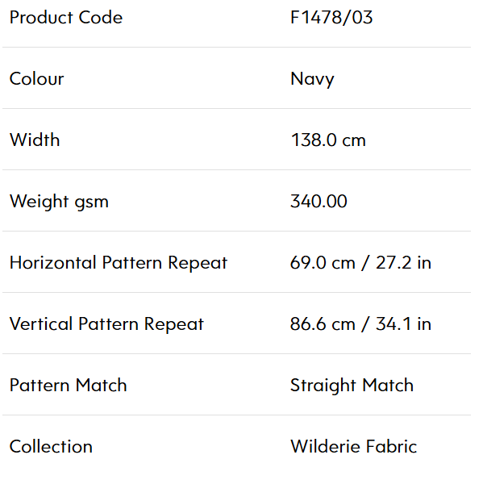Click the Collection label
Viewport: 483px width, 484px height.
(51, 447)
